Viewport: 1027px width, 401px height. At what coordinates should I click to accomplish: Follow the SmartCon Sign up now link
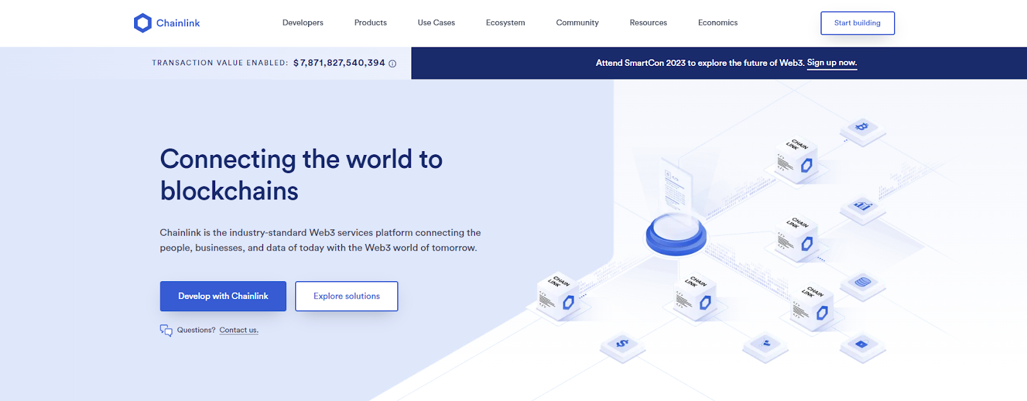coord(831,63)
